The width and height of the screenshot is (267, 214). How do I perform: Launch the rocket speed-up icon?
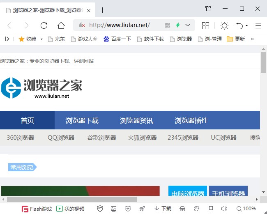point(142,209)
